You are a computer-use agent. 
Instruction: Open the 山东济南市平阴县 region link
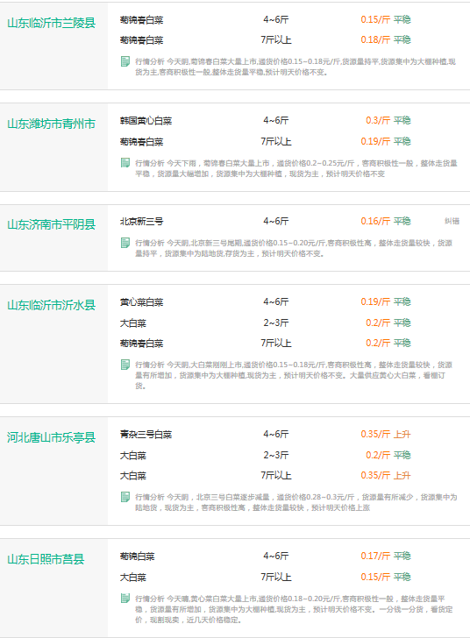coord(52,224)
